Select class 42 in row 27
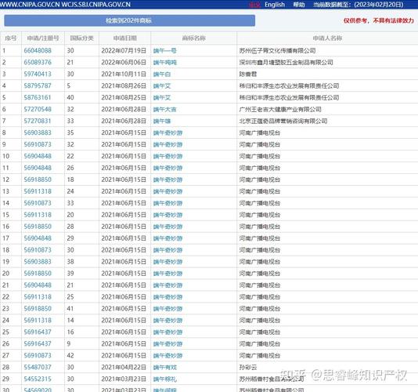 [70, 355]
